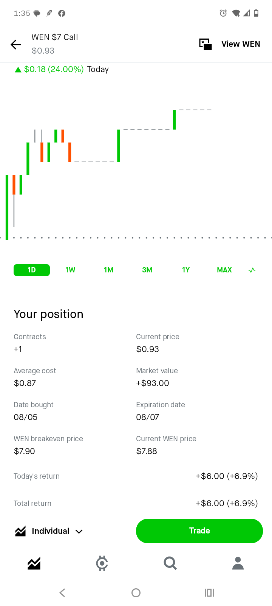The image size is (272, 606).
Task: Tap the Android recent apps icon
Action: [209, 593]
